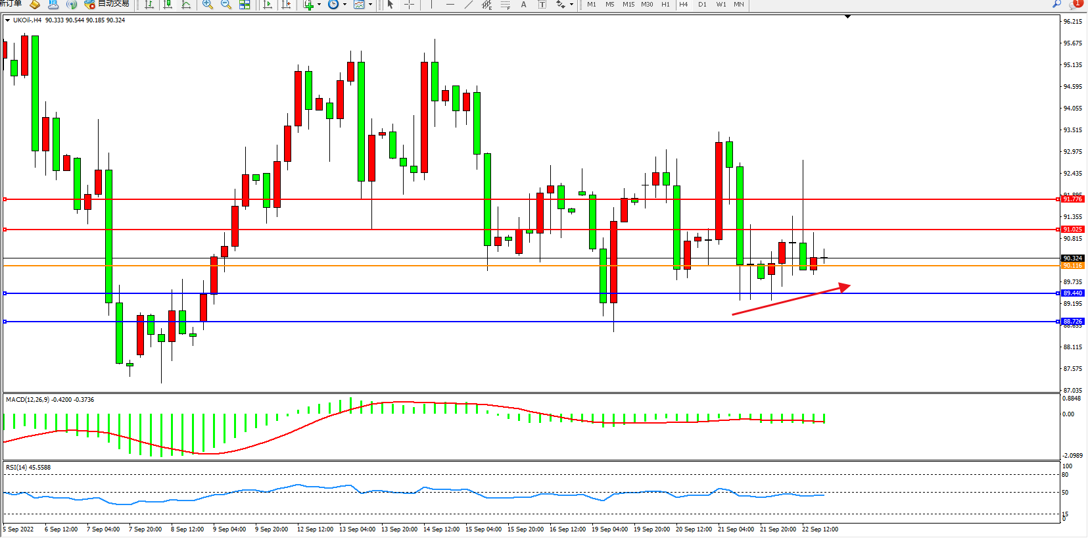Open the indicators list dropdown arrow

tap(319, 5)
